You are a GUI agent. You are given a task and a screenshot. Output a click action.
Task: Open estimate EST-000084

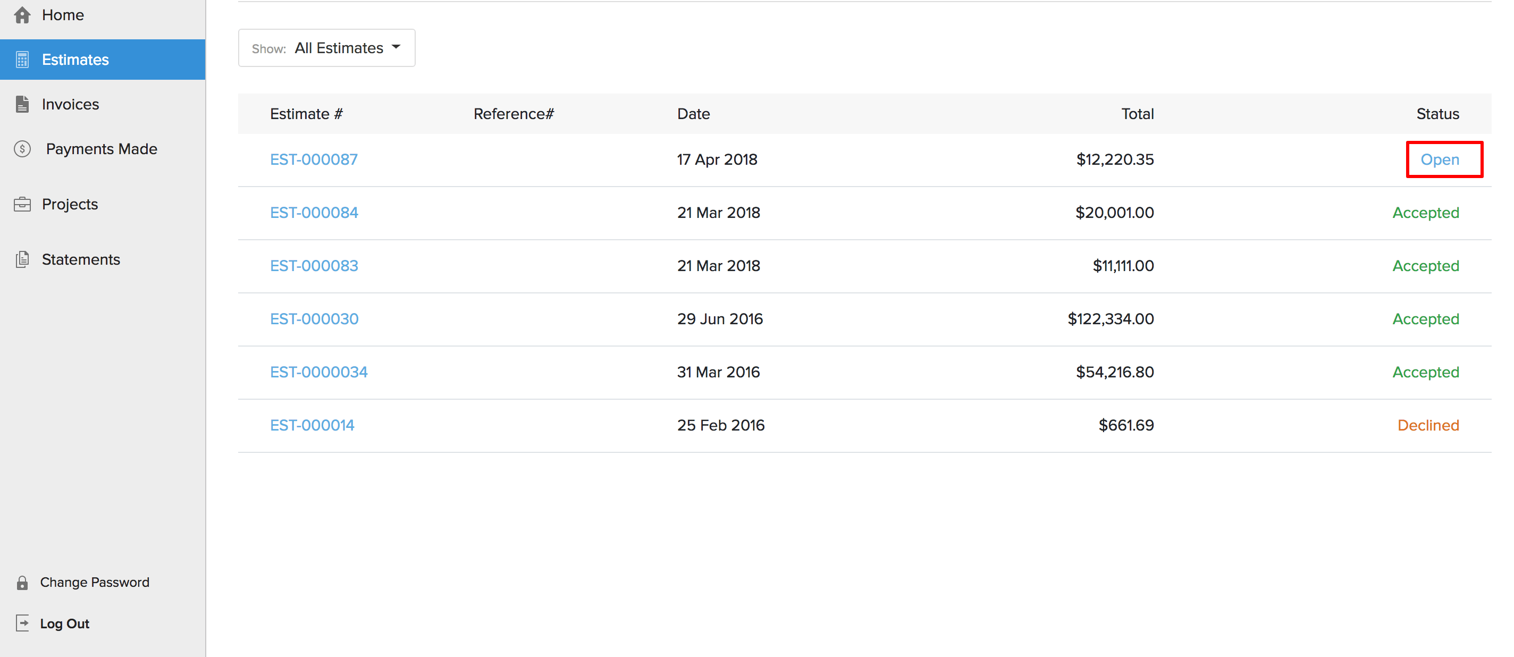click(314, 213)
